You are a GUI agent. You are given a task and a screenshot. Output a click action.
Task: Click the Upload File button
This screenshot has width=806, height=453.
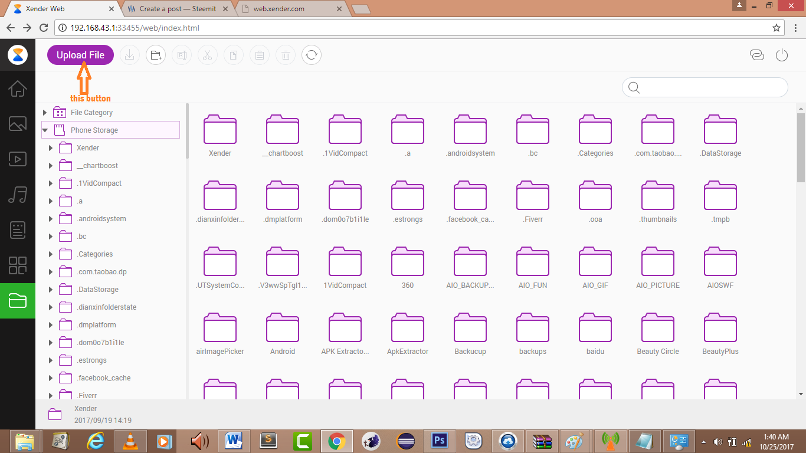tap(80, 55)
